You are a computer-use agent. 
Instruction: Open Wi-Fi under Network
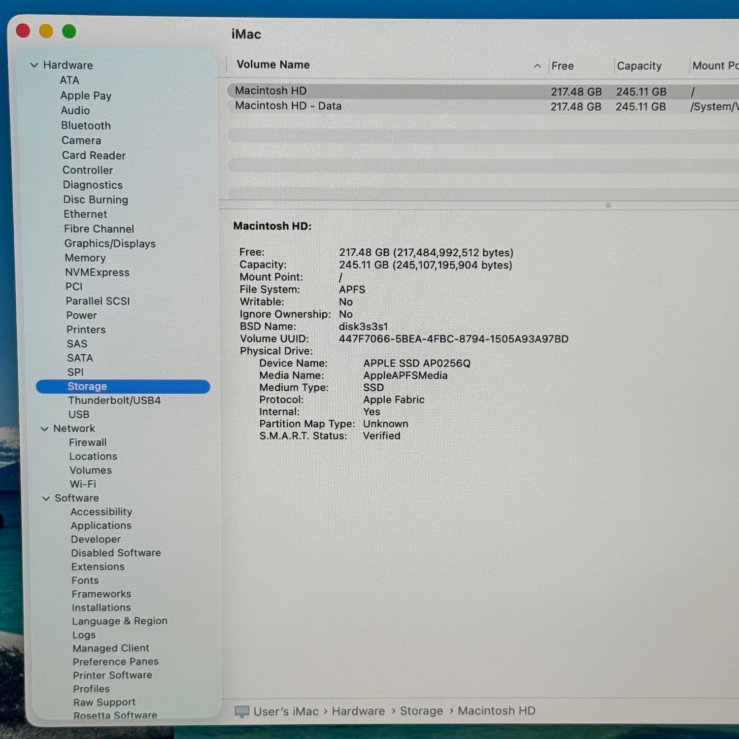click(x=83, y=484)
